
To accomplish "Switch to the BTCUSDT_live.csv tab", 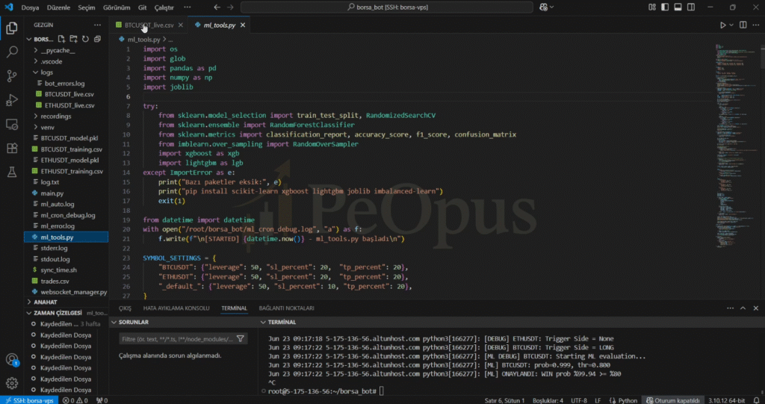I will click(148, 25).
